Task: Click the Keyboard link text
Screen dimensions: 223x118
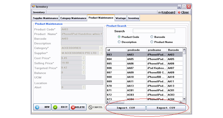Action: [x=168, y=12]
